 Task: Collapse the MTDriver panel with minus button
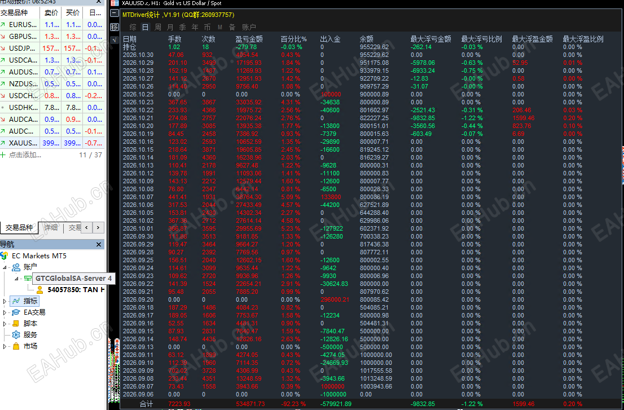pos(114,13)
